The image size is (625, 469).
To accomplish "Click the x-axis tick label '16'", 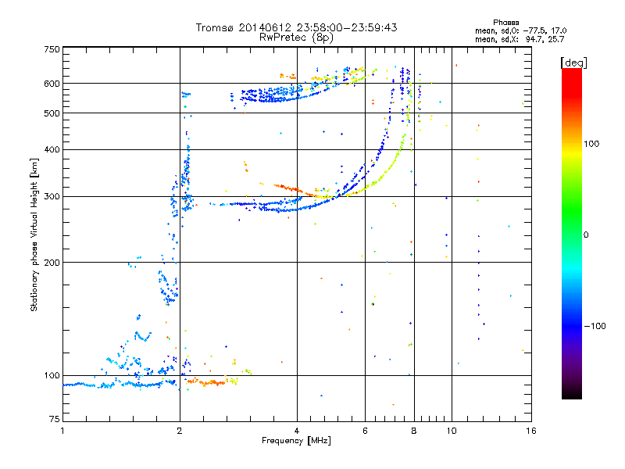I will tap(531, 431).
